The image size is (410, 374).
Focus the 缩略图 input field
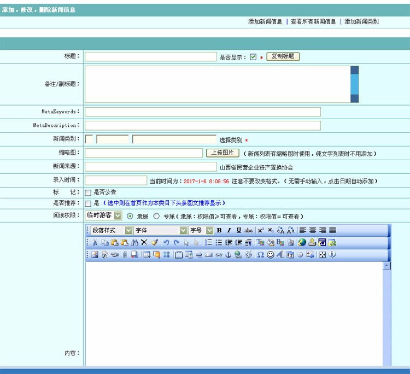[144, 153]
